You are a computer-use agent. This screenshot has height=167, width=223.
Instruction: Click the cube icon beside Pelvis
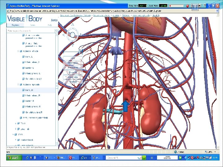(x=18, y=123)
